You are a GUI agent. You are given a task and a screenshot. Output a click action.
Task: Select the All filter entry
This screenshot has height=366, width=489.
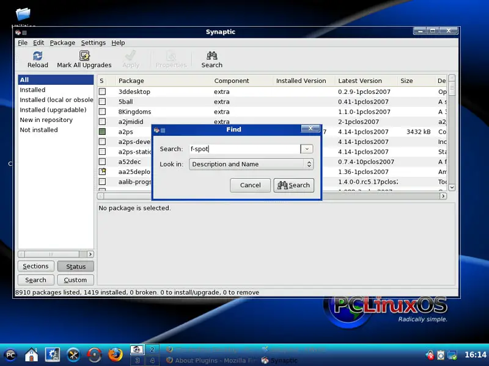point(56,80)
